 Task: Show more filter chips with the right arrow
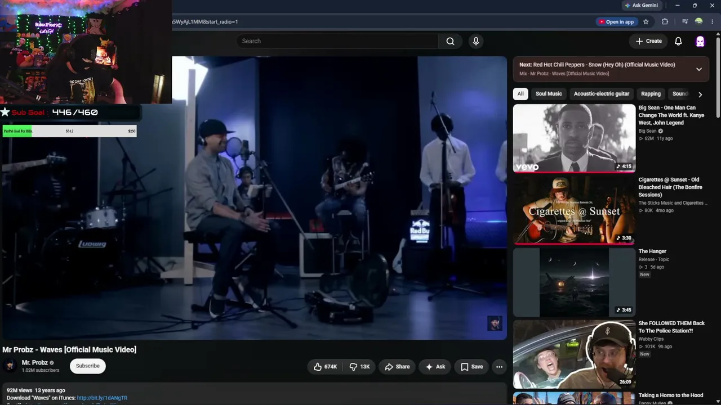click(x=700, y=94)
